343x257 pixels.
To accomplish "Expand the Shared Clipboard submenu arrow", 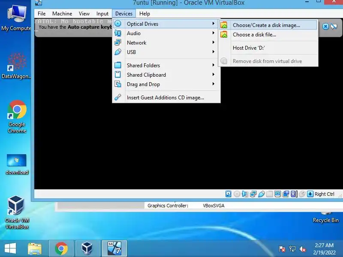I will [213, 74].
